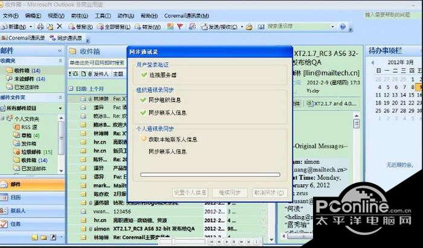The height and width of the screenshot is (248, 423).
Task: Click the 取消同步(C) button in sync dialog
Action: (x=270, y=192)
